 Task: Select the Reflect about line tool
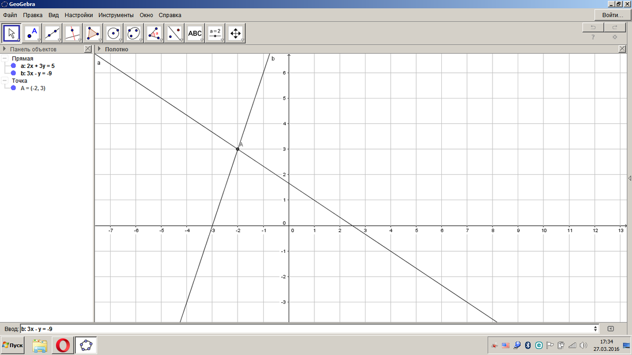(175, 33)
